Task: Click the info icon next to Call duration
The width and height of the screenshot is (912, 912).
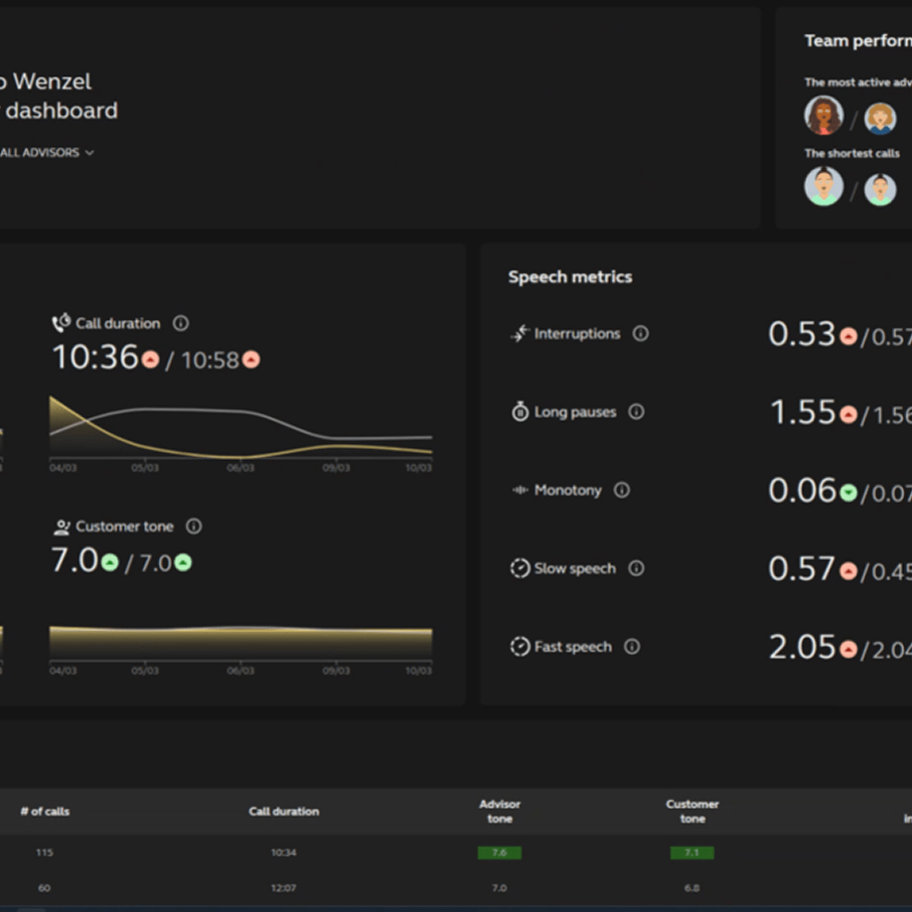Action: click(181, 323)
